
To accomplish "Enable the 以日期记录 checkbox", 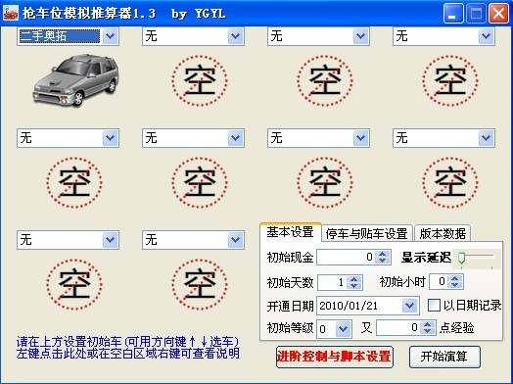I will point(434,306).
